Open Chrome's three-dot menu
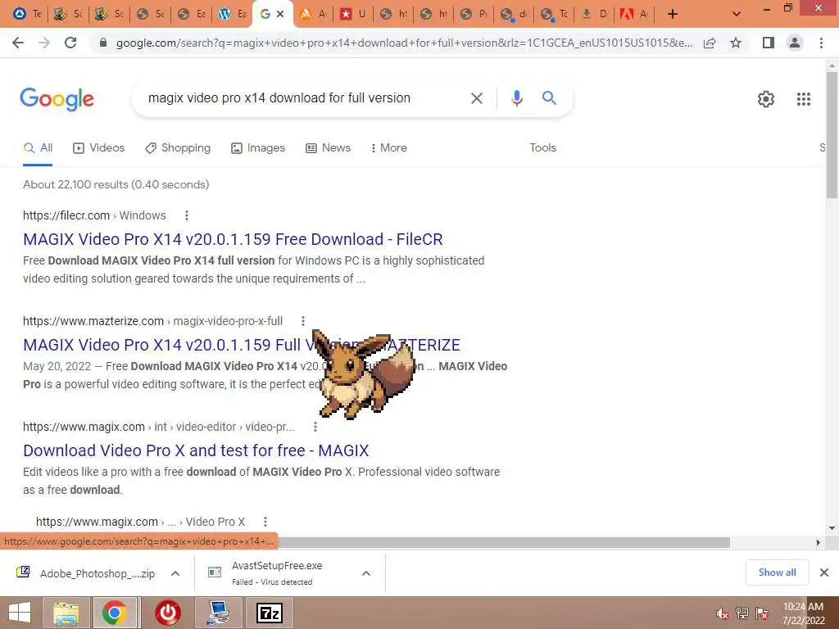Image resolution: width=839 pixels, height=629 pixels. tap(821, 43)
